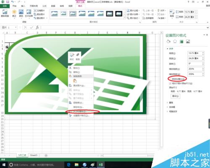The height and width of the screenshot is (168, 210).
Task: Choose Hyperlink (超链接) from the context menu
Action: tap(81, 103)
